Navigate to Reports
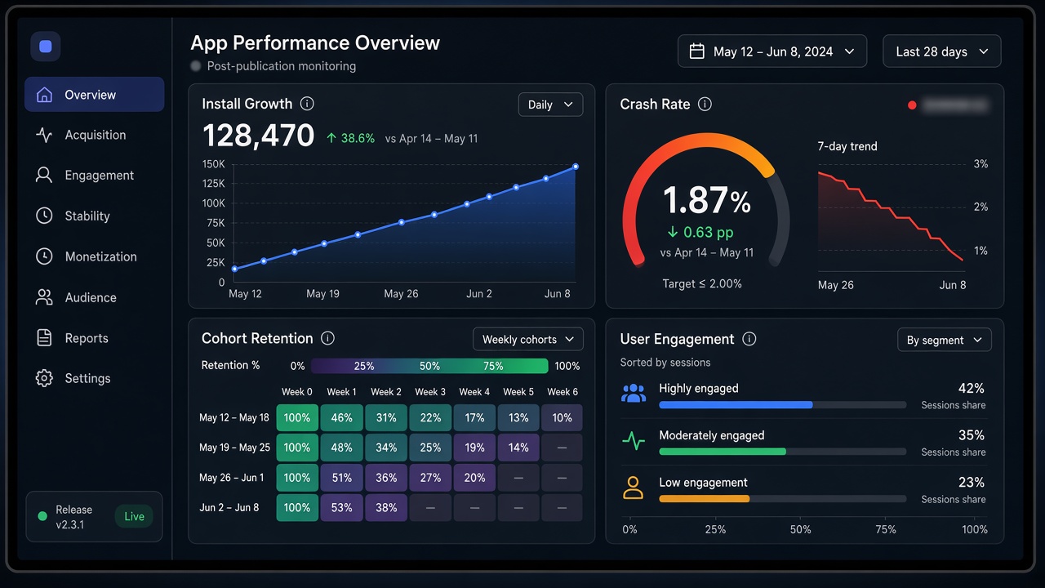1045x588 pixels. click(x=94, y=338)
